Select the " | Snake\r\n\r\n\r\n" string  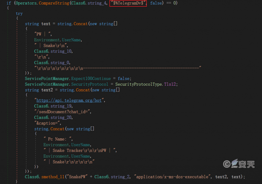(x=69, y=162)
